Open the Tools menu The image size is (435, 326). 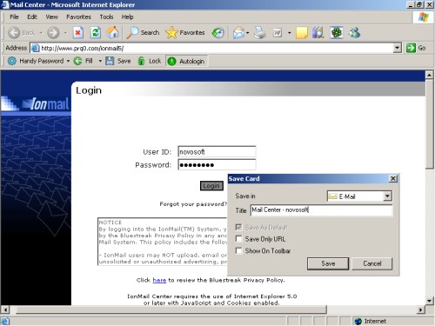106,17
